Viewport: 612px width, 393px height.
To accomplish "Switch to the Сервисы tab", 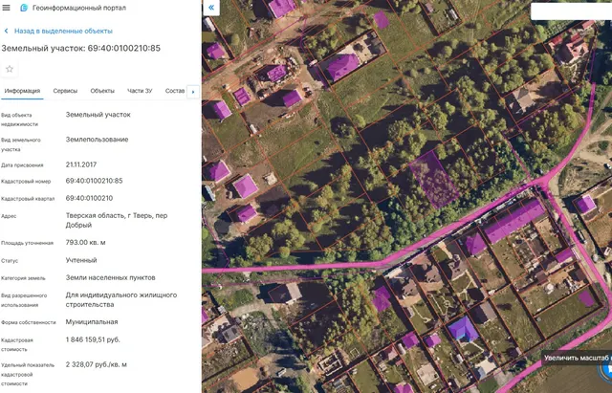I will 65,91.
